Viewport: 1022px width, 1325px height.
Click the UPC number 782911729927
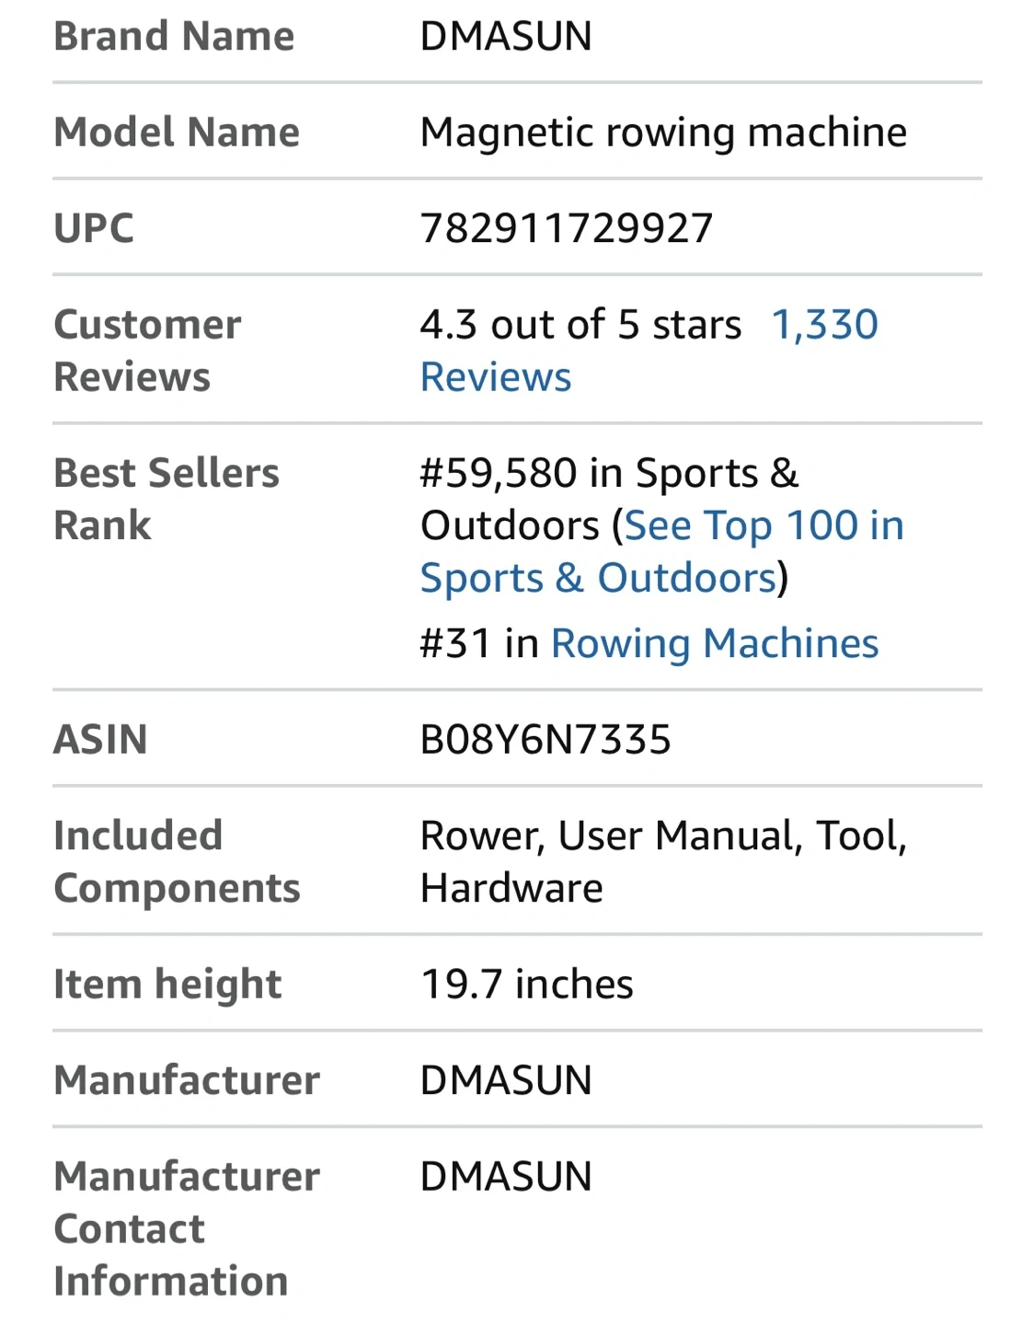point(566,228)
